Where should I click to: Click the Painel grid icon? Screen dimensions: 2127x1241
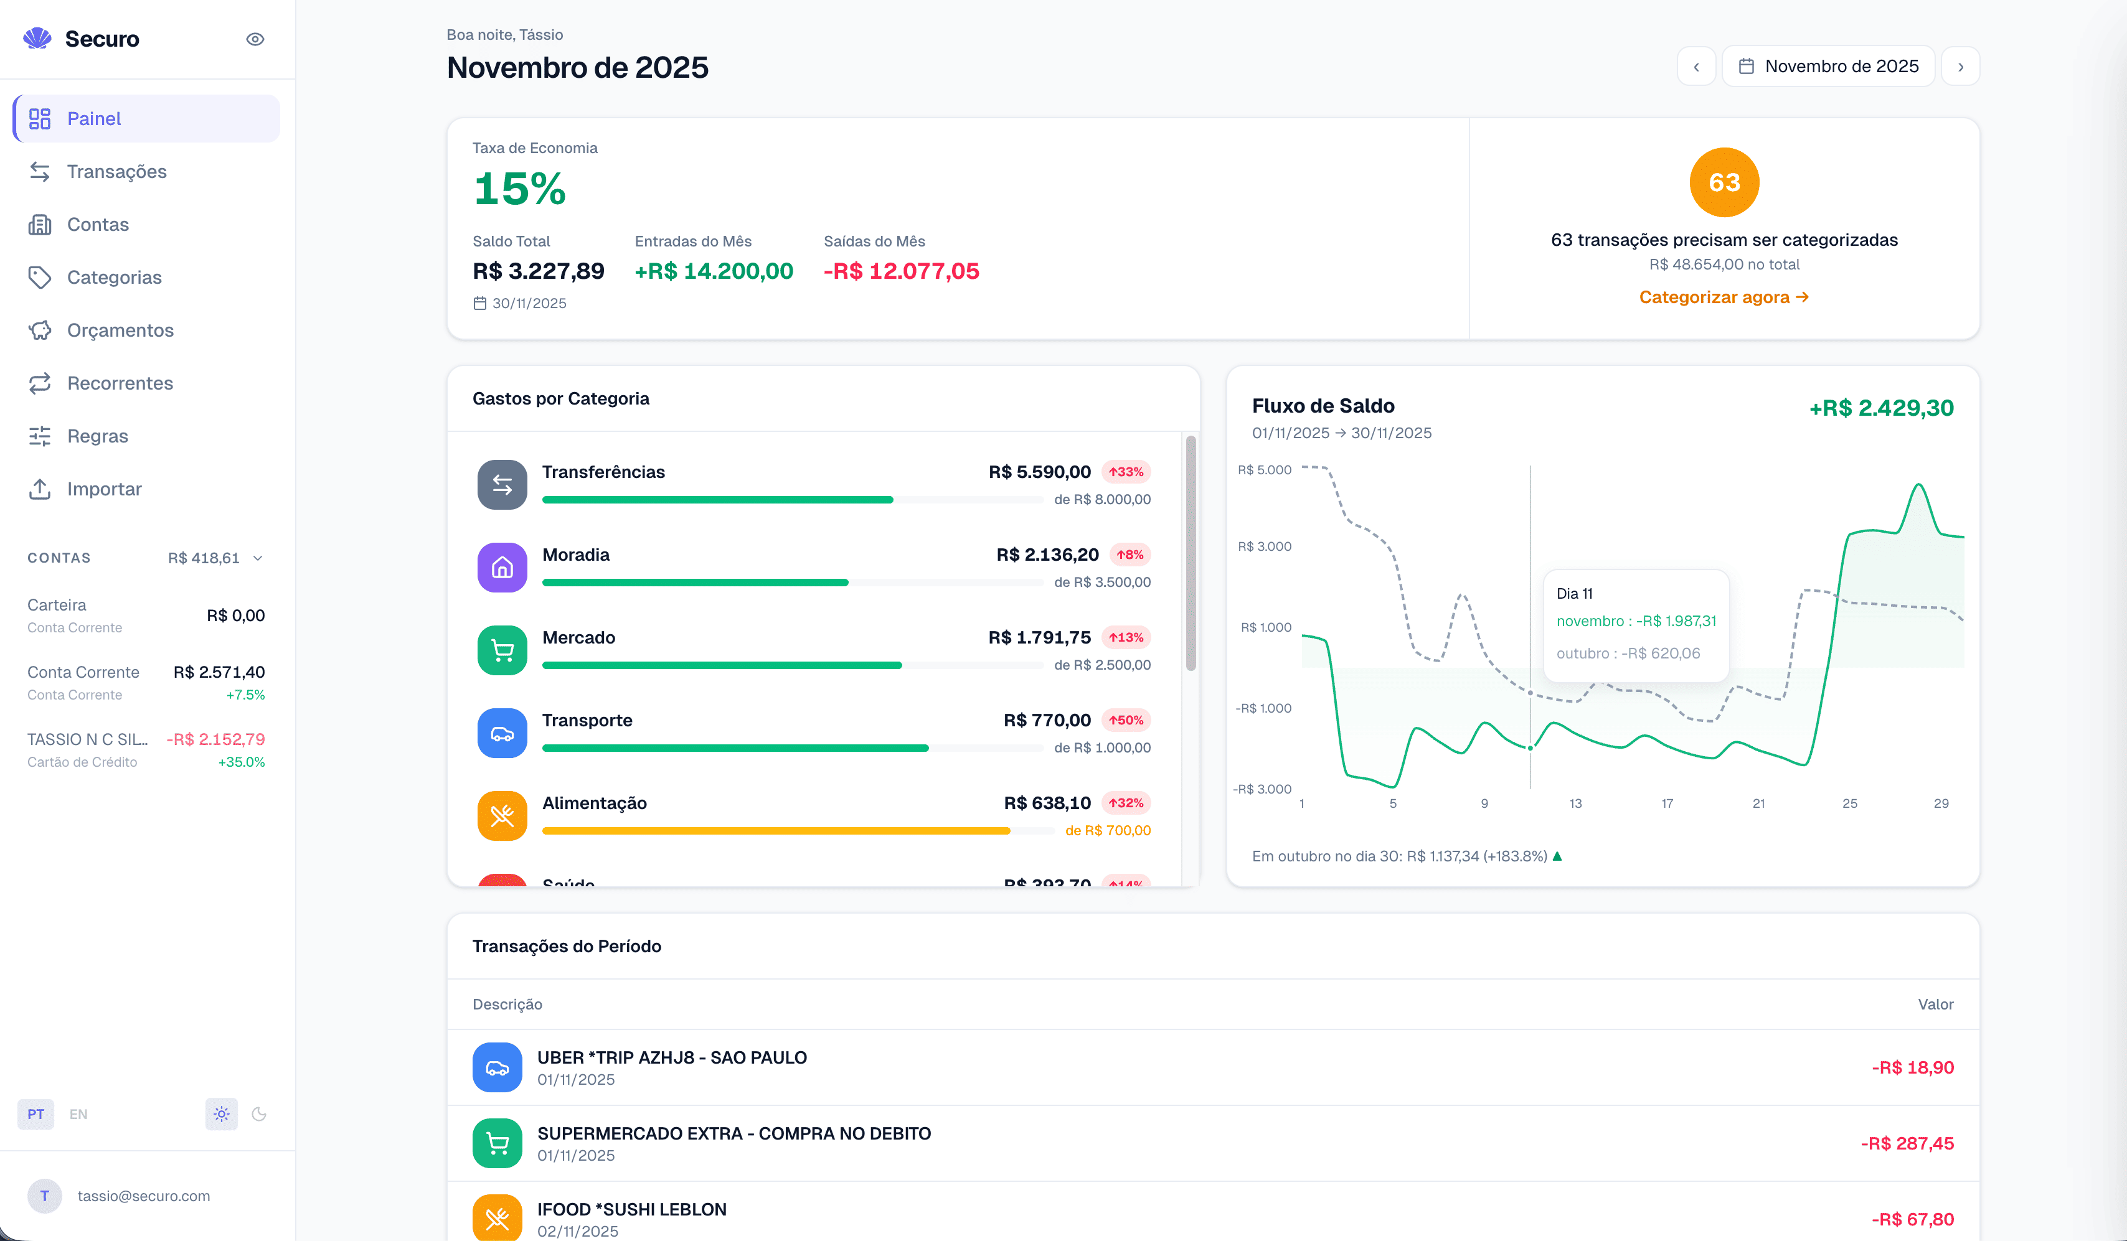click(x=40, y=118)
